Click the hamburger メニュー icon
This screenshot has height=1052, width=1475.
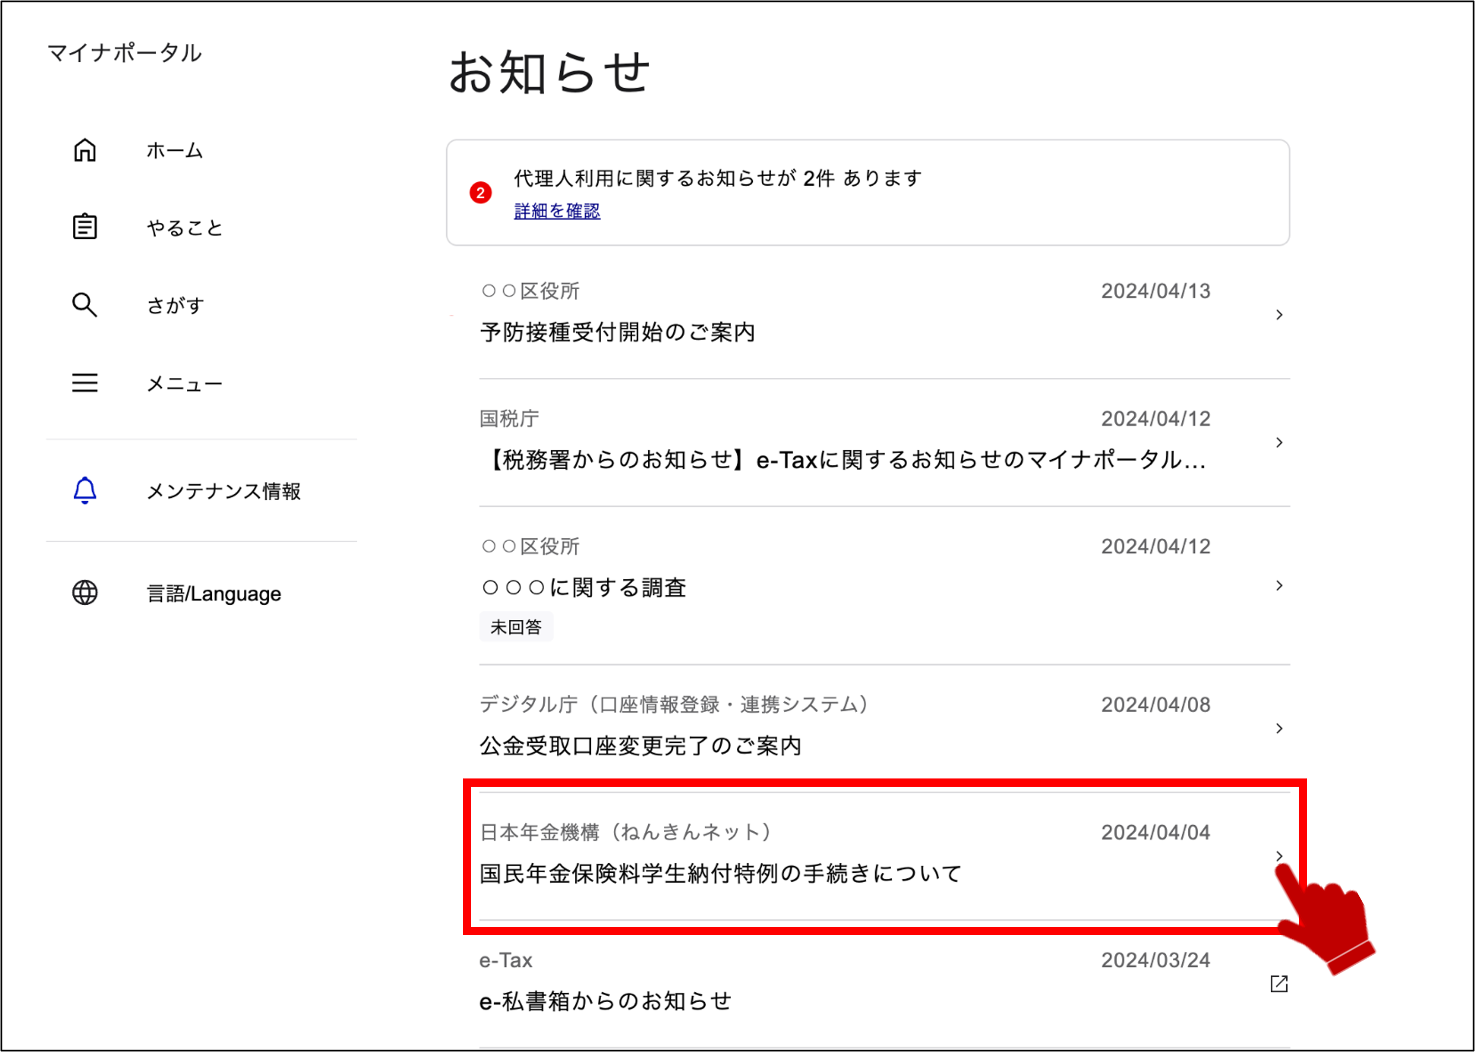pos(85,383)
